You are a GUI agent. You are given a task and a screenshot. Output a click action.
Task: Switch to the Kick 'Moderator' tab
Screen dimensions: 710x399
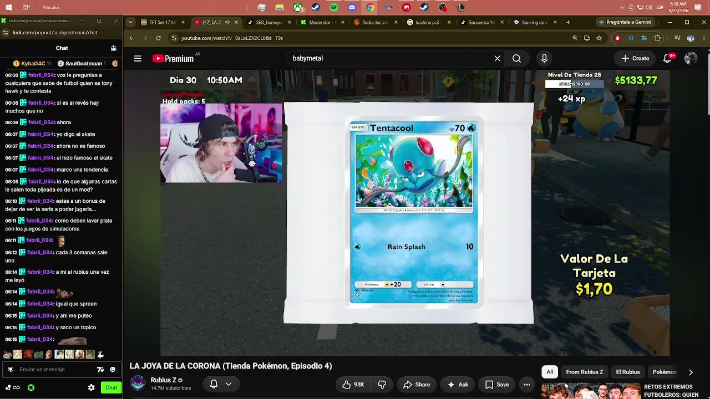click(321, 23)
